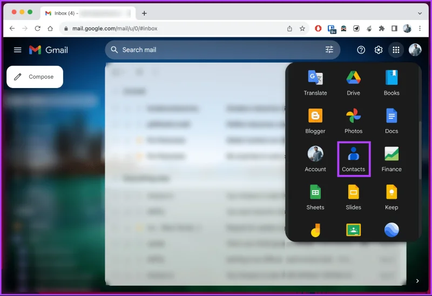Open Jamboard app icon
The image size is (432, 296).
pos(315,230)
